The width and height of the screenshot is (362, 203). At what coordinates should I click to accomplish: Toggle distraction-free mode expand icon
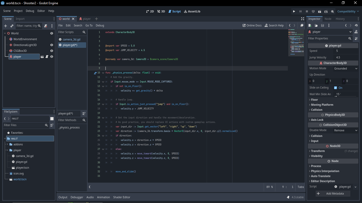coord(303,19)
